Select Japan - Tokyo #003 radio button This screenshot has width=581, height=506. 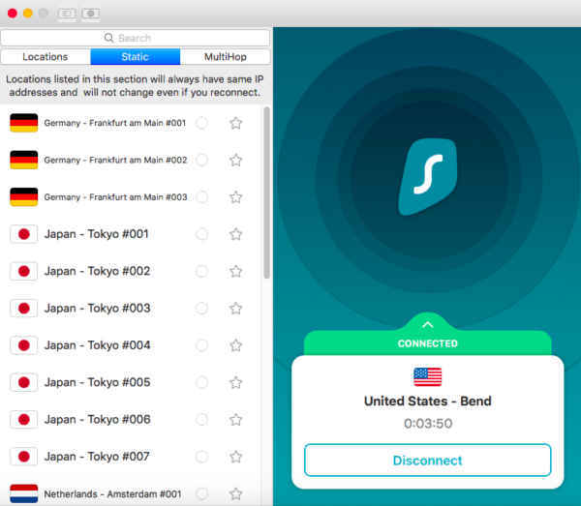(x=202, y=309)
